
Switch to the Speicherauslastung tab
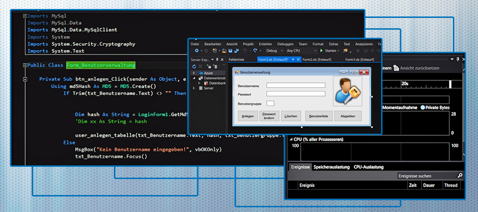(x=331, y=167)
